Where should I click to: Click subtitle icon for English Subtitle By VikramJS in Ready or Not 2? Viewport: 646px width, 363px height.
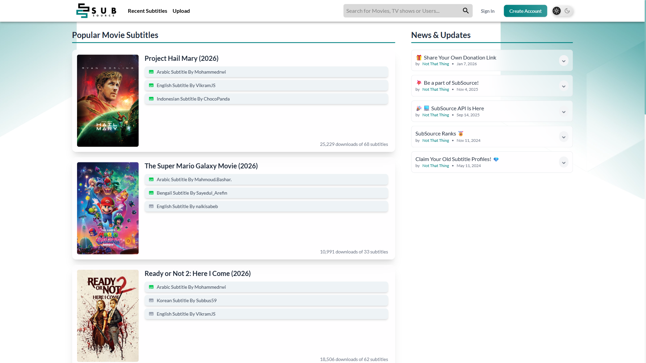(151, 314)
